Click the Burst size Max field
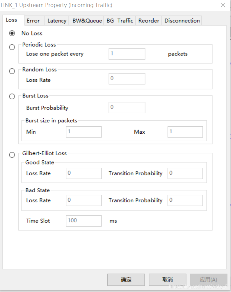Viewport: 231px width, 292px height. click(185, 132)
